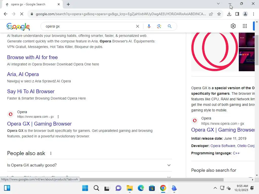Open more options for the Opera result
Image resolution: width=259 pixels, height=194 pixels.
tap(58, 117)
